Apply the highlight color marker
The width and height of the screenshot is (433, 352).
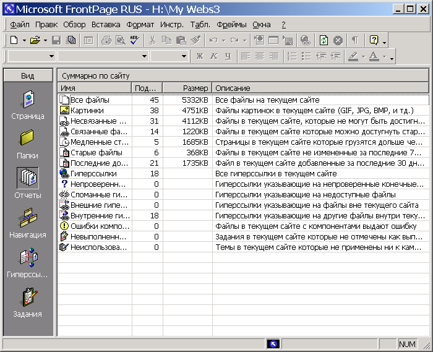tap(353, 56)
